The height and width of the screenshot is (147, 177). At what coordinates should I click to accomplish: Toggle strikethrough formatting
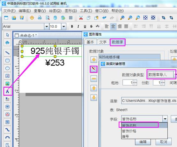coord(91,26)
